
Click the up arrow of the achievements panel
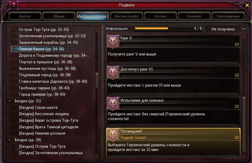(244, 37)
